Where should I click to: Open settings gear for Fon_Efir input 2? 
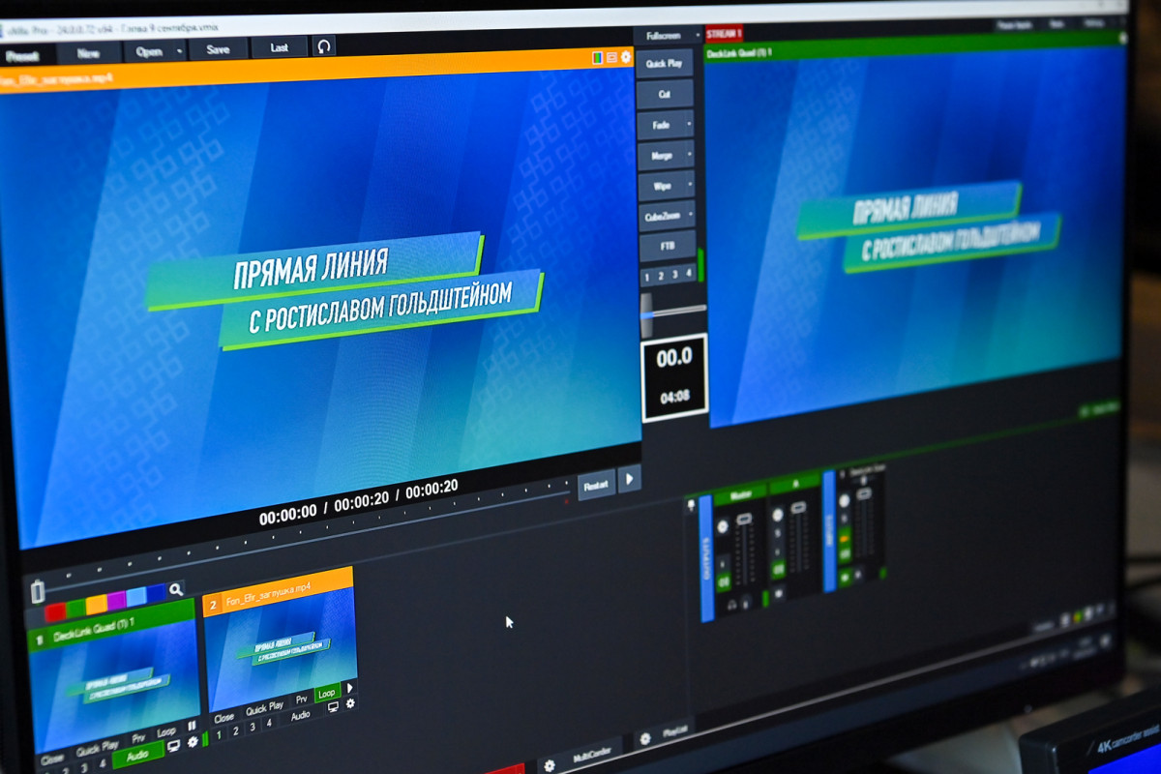coord(349,704)
